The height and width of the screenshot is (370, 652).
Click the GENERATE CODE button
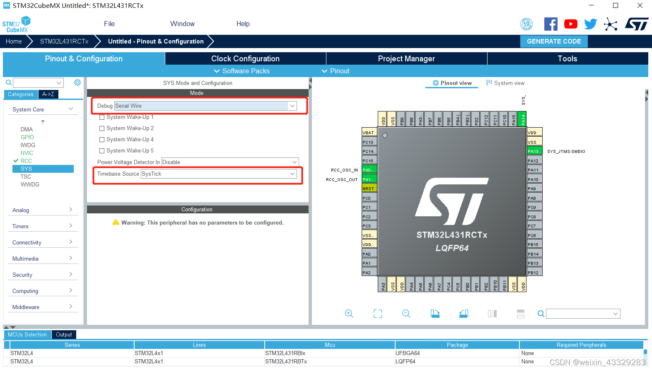pyautogui.click(x=554, y=41)
